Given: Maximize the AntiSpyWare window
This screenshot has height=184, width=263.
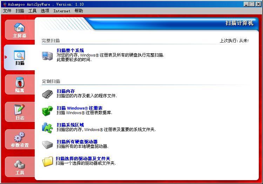Looking at the screenshot, I should 252,4.
